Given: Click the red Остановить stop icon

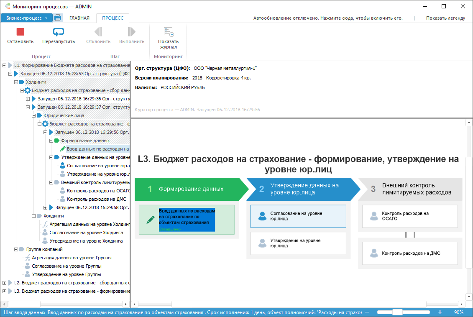Looking at the screenshot, I should tap(20, 32).
